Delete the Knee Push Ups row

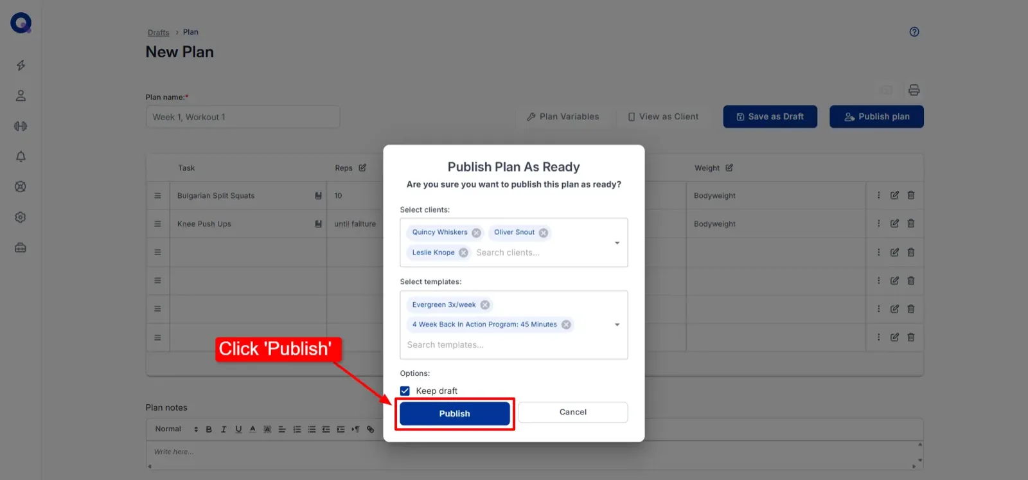pyautogui.click(x=911, y=224)
